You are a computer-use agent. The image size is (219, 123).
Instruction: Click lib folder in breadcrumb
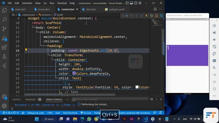click(13, 15)
